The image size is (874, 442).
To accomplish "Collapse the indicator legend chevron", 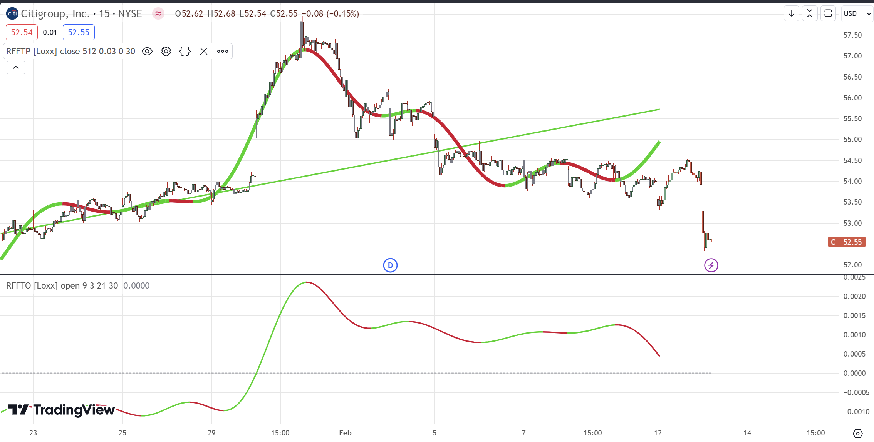I will tap(16, 68).
